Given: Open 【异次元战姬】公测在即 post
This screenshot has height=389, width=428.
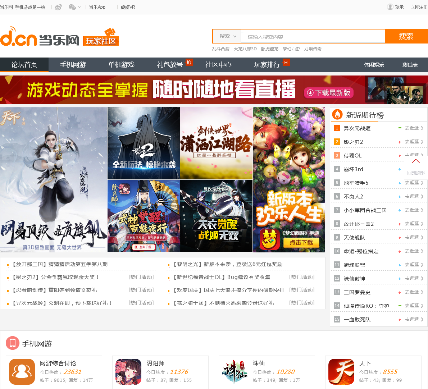Looking at the screenshot, I should click(62, 303).
